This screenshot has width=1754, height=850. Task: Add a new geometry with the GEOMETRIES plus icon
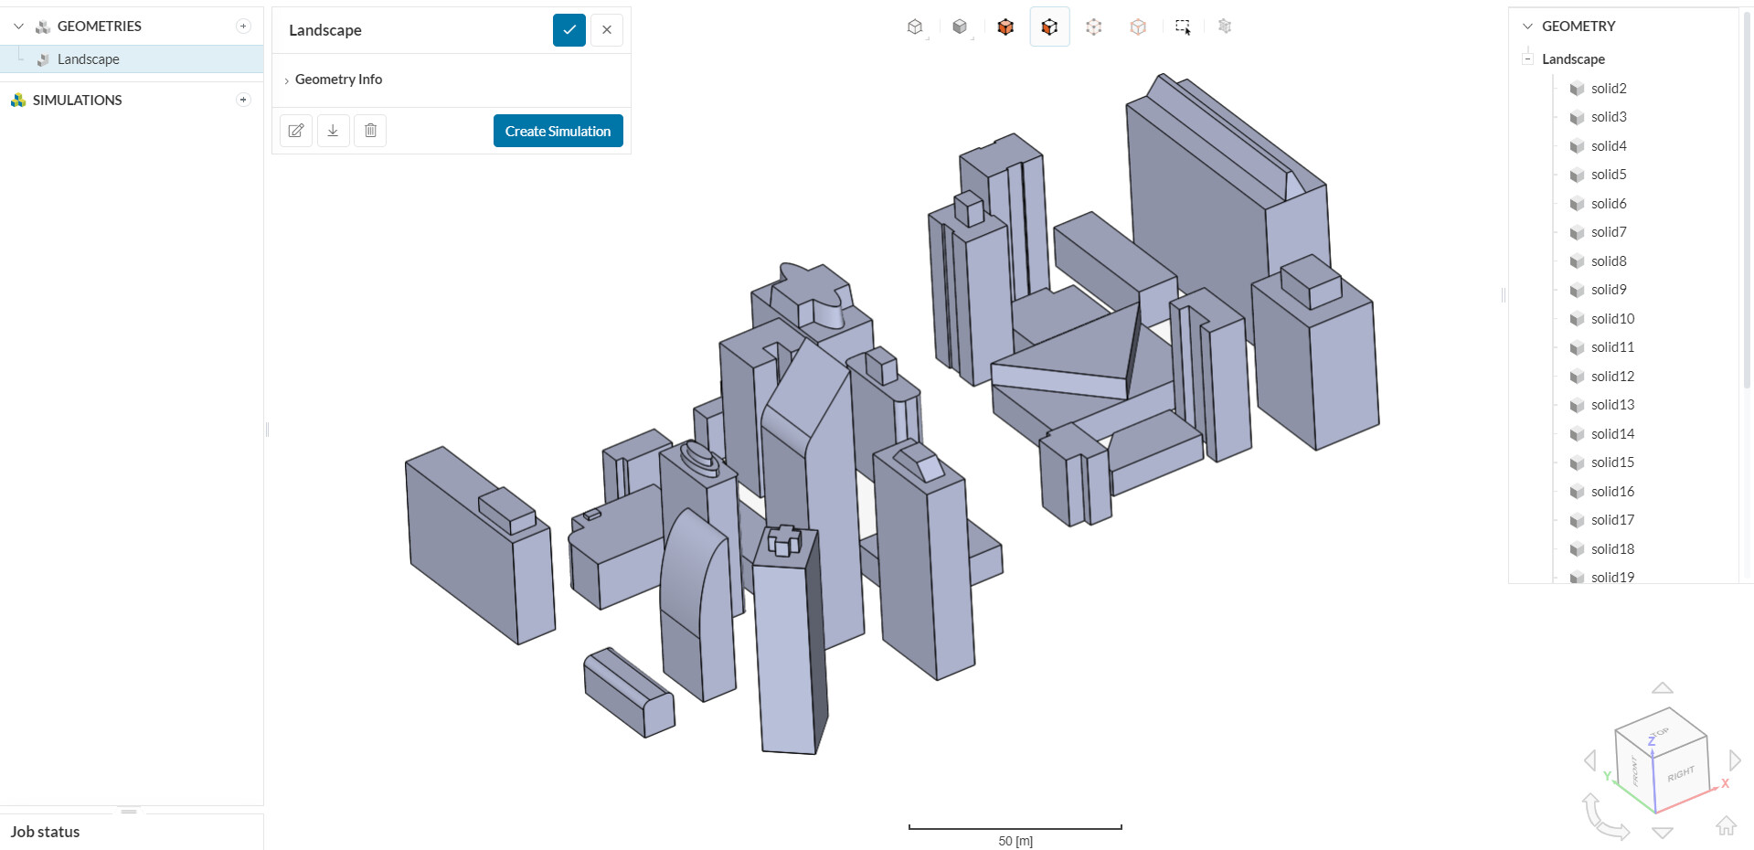pyautogui.click(x=243, y=26)
